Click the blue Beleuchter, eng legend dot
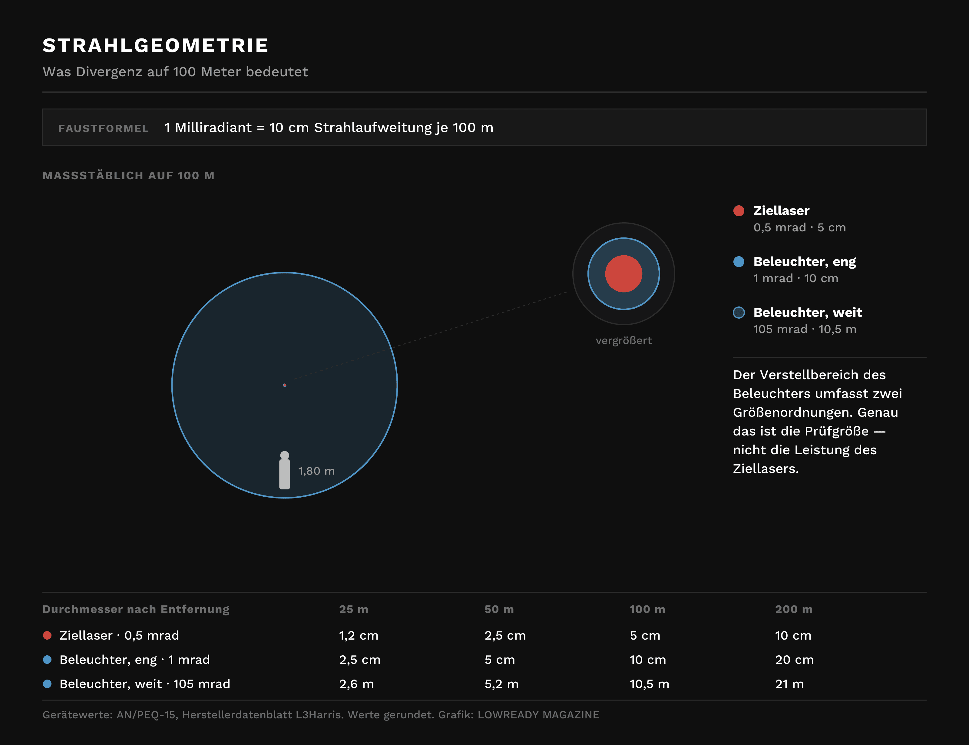The image size is (969, 745). coord(739,262)
